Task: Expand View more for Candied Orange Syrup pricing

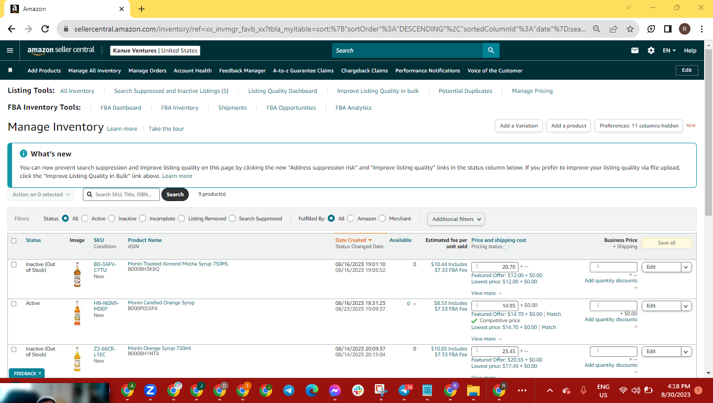Action: (x=487, y=339)
